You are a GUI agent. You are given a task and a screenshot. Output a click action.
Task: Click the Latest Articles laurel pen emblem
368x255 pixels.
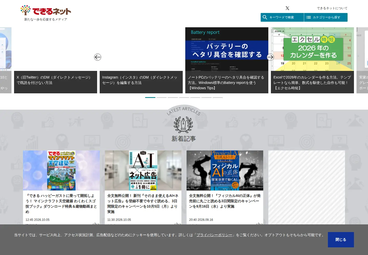183,124
